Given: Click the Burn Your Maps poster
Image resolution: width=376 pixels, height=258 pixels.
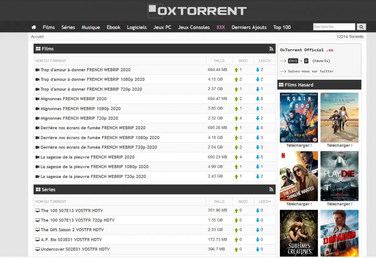Looking at the screenshot, I should pos(339,117).
